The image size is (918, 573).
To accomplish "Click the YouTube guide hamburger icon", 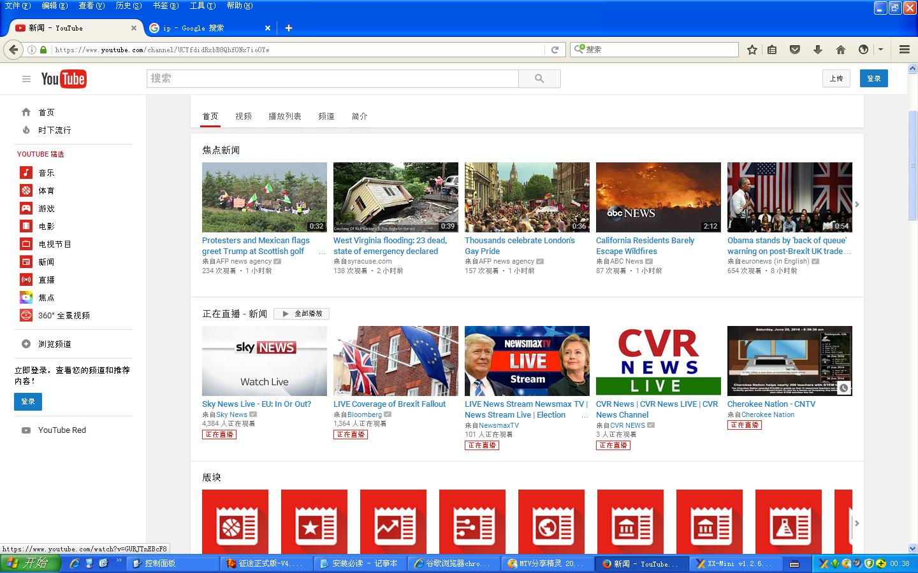I will click(x=26, y=78).
